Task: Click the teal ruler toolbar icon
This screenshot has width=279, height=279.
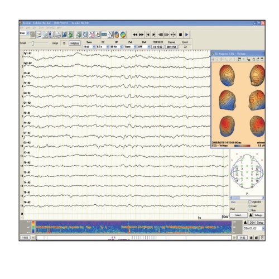Action: coord(104,35)
